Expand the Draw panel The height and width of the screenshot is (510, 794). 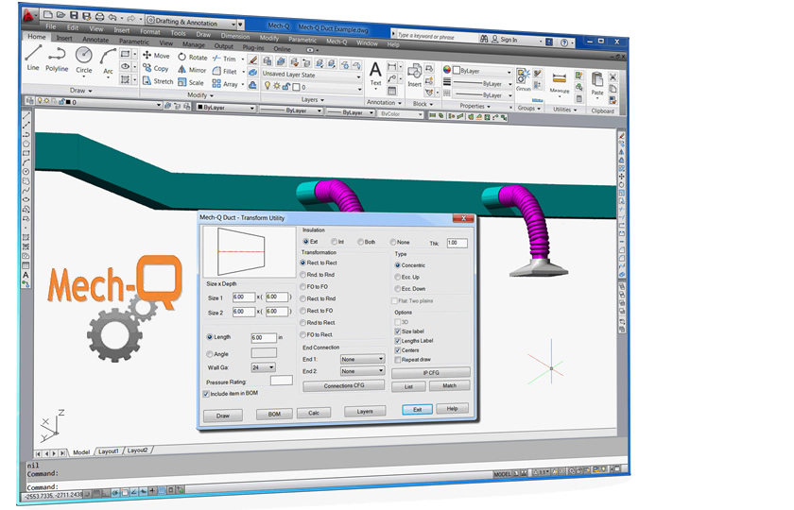point(80,91)
